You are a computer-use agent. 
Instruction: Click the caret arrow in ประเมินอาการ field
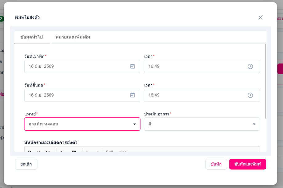pyautogui.click(x=254, y=124)
